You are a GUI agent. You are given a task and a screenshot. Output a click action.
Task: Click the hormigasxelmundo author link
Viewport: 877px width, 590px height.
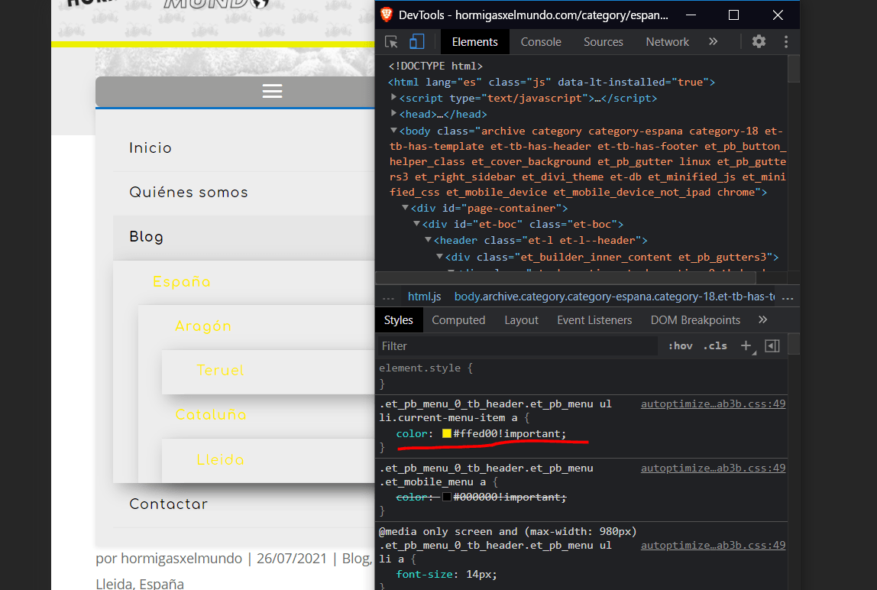click(182, 558)
